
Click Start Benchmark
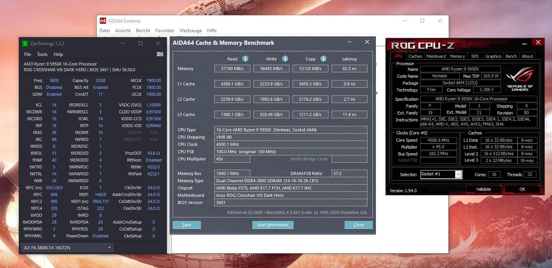point(273,225)
